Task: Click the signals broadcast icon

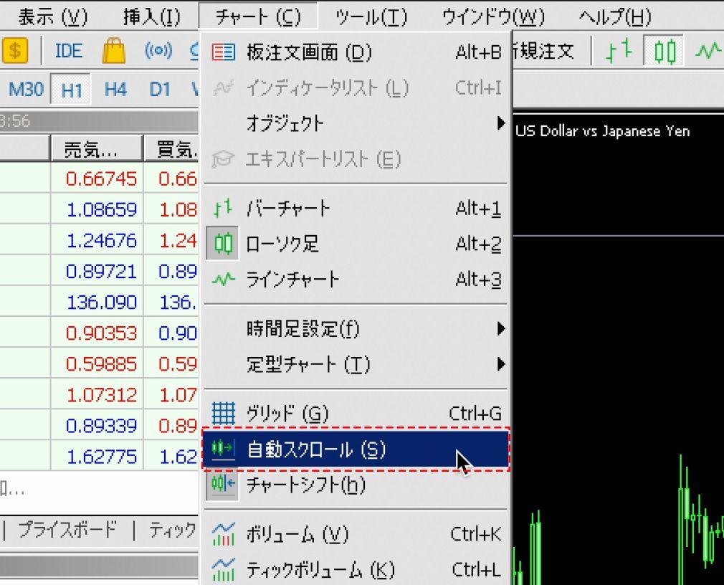Action: click(x=158, y=52)
